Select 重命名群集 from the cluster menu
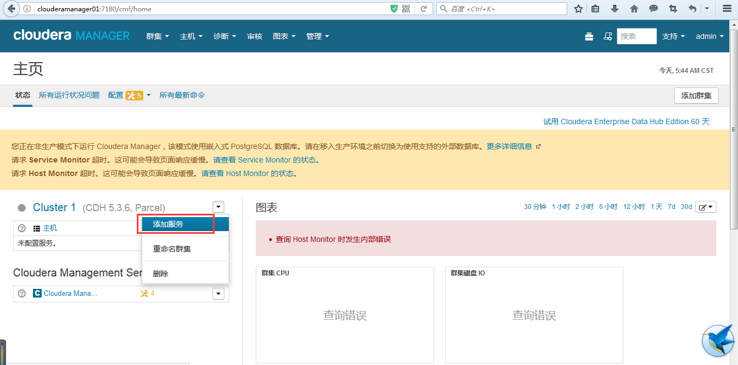The height and width of the screenshot is (365, 738). (x=185, y=249)
